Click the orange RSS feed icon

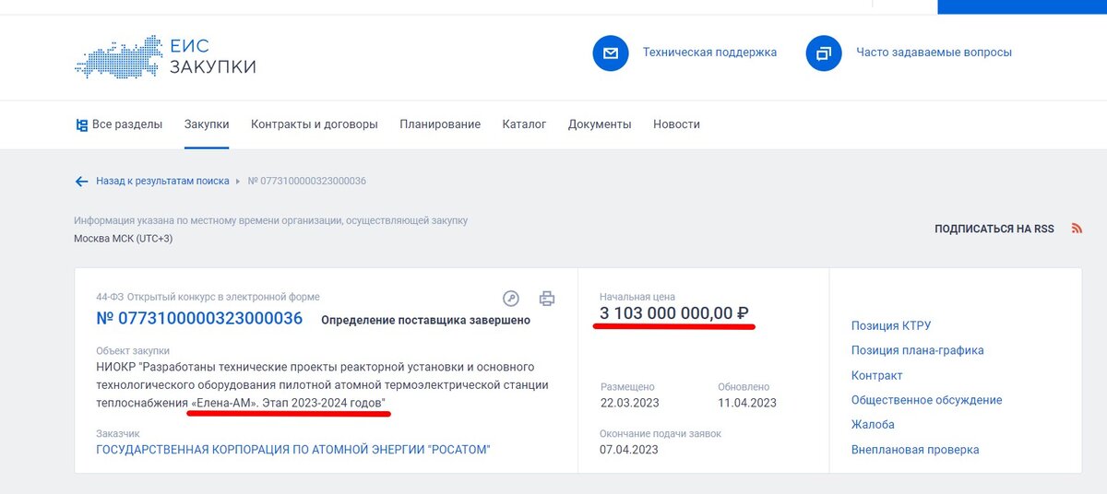[x=1077, y=229]
